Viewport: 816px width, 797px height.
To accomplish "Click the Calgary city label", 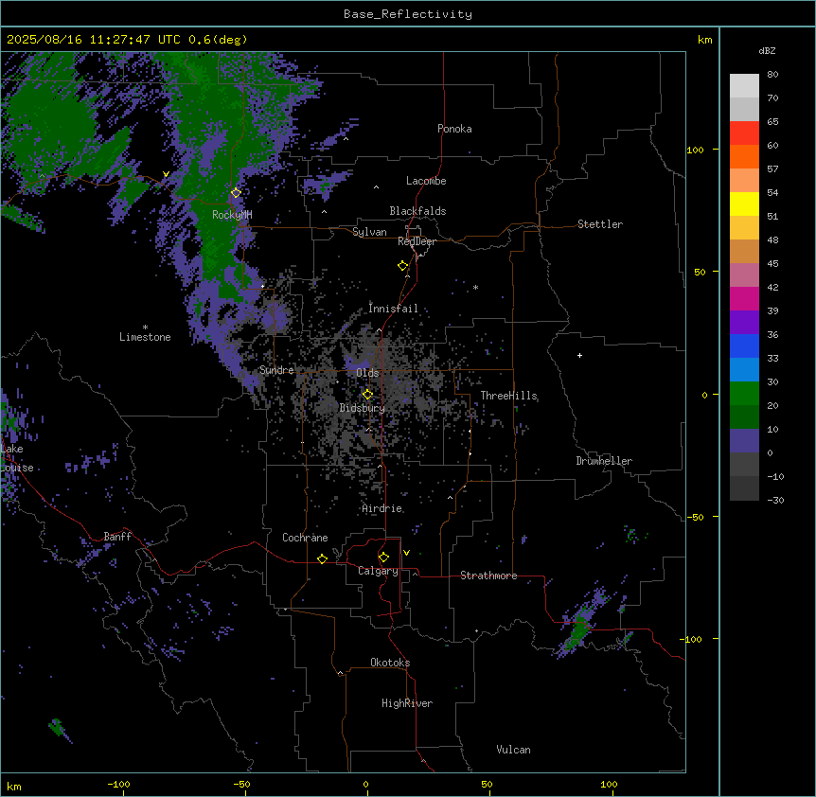I will point(379,571).
